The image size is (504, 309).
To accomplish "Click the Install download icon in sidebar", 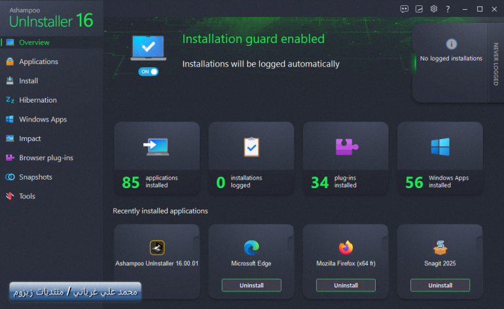I will [x=10, y=81].
